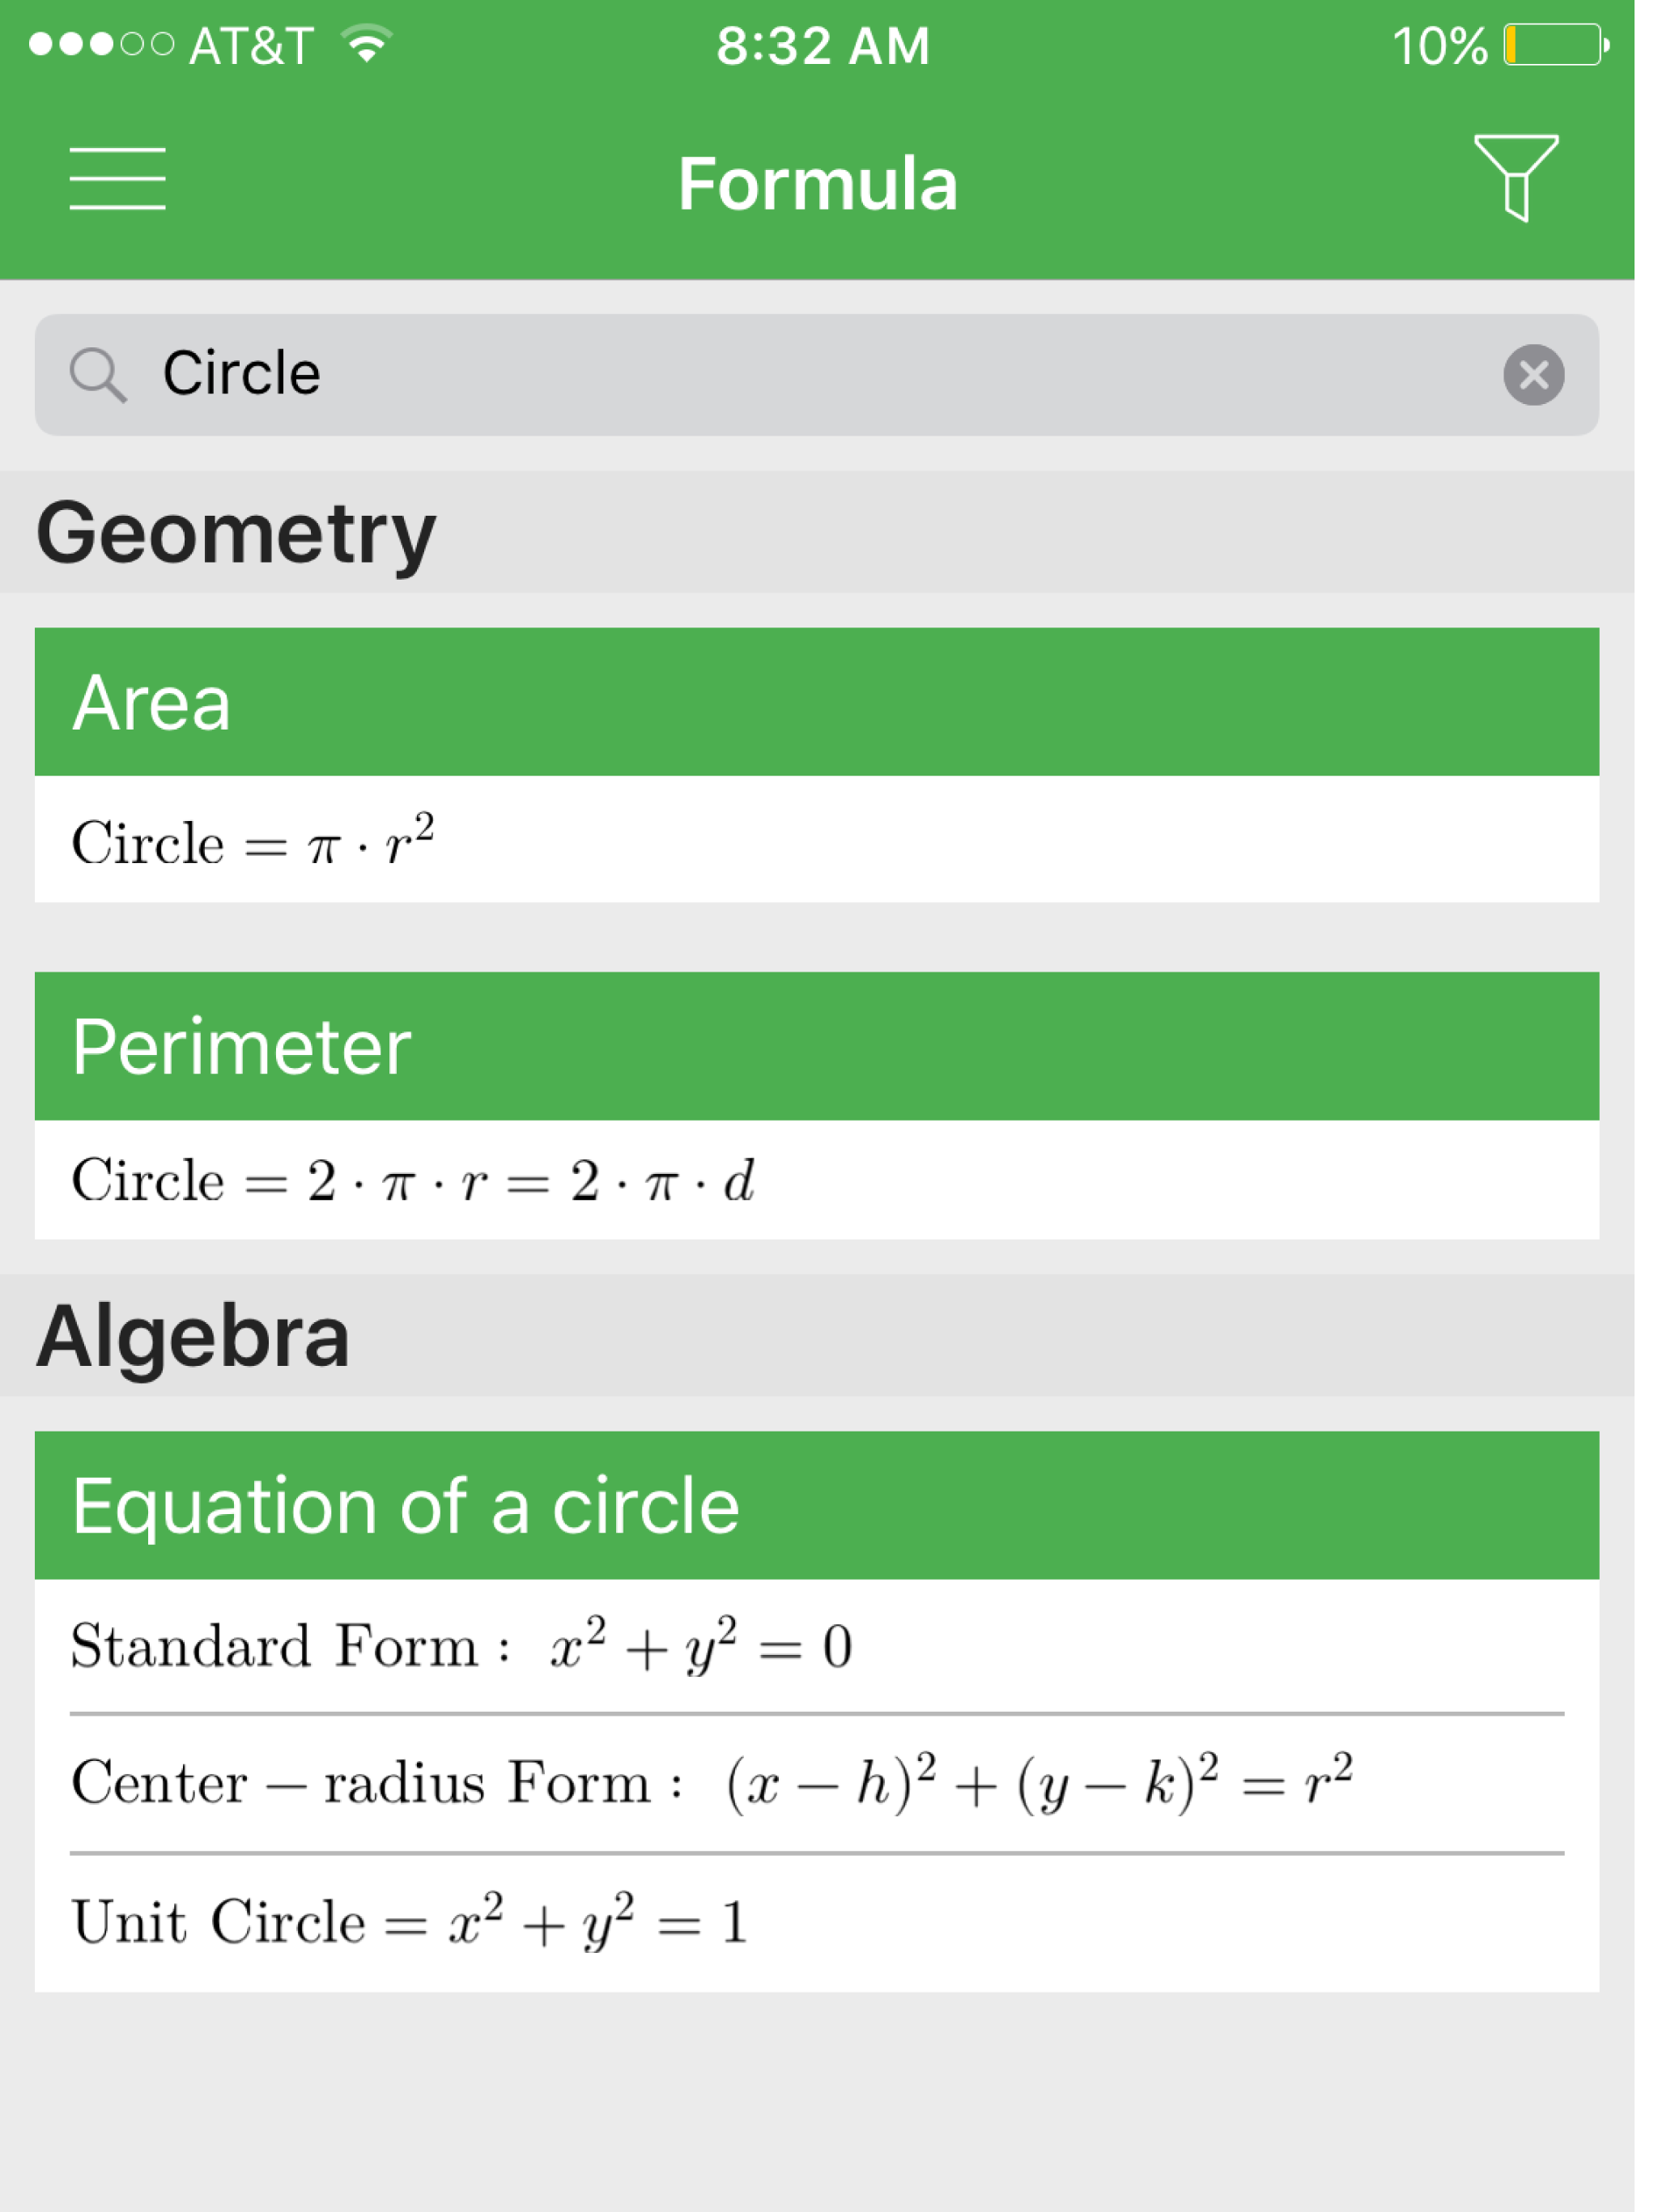Tap the Wi-Fi status icon
The image size is (1658, 2212).
pos(366,45)
